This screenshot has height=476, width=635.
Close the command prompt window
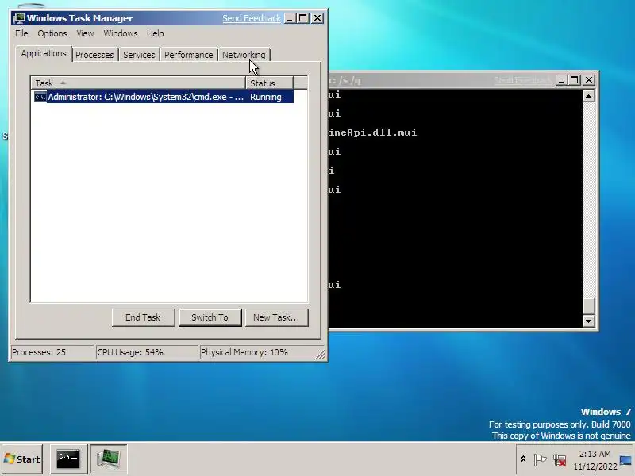coord(589,80)
